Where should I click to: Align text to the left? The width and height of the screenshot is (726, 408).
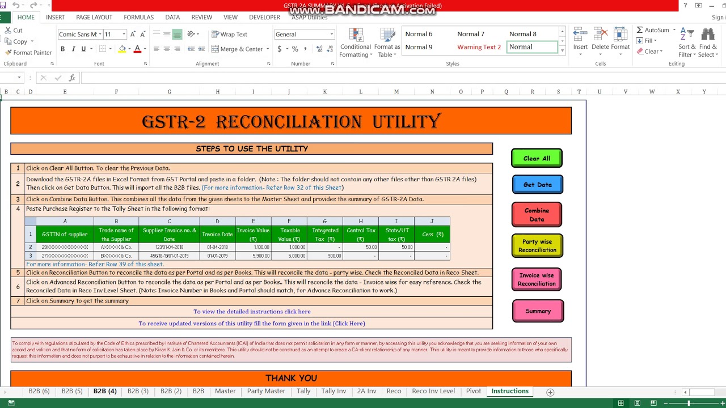pyautogui.click(x=156, y=49)
